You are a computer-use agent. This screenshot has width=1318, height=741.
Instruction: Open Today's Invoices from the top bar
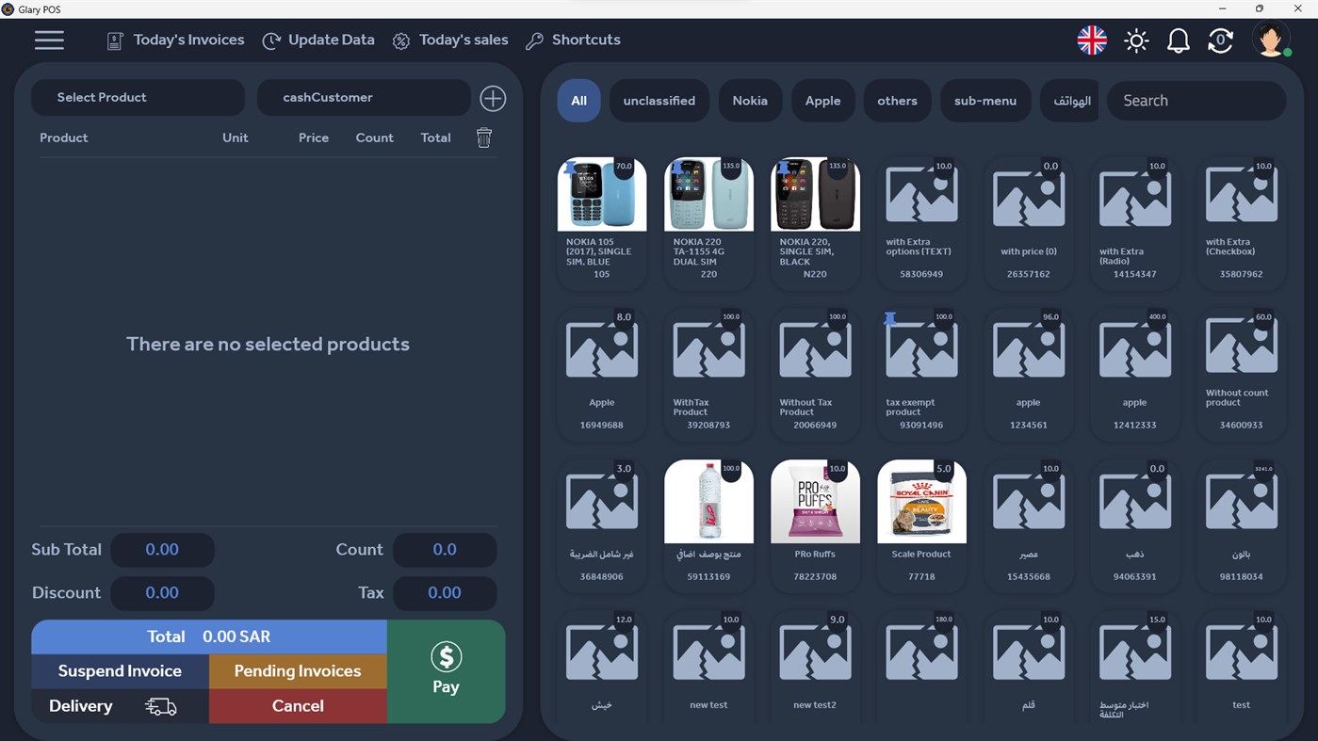click(174, 40)
